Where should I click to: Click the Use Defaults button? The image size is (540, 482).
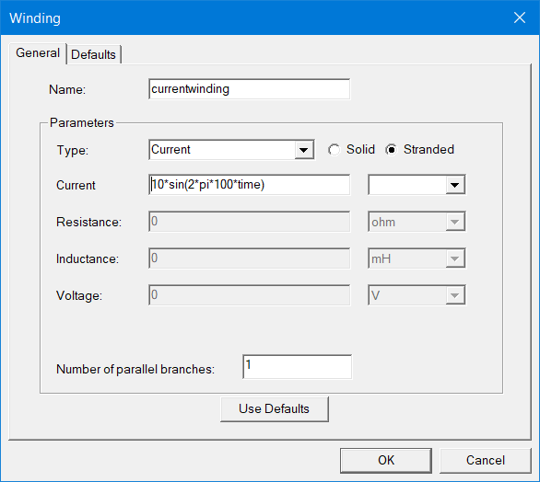(x=275, y=409)
